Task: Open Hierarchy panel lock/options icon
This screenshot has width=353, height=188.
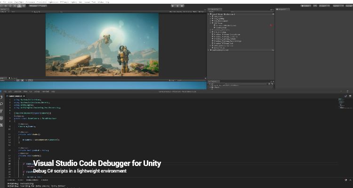Action: (x=272, y=10)
